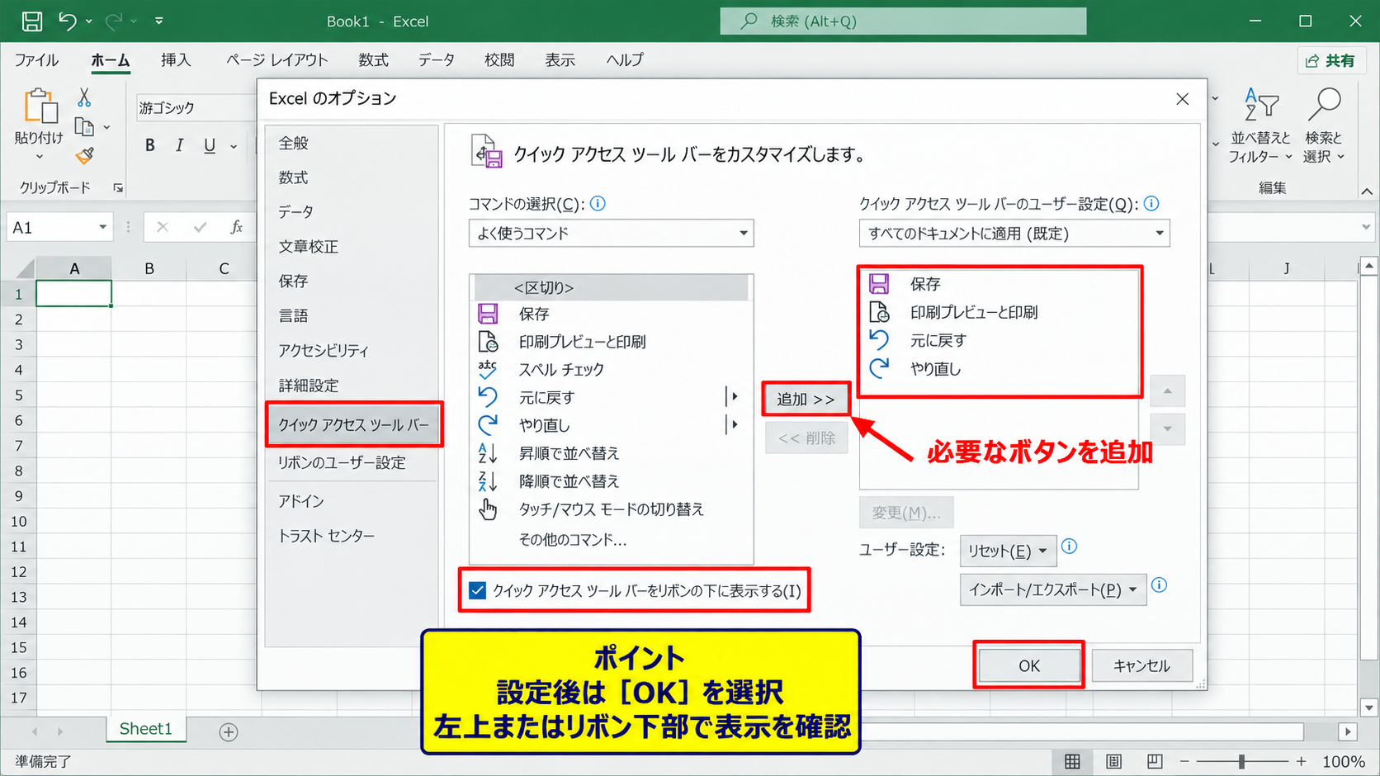Click the 追加 >> button
The height and width of the screenshot is (776, 1380).
tap(806, 399)
